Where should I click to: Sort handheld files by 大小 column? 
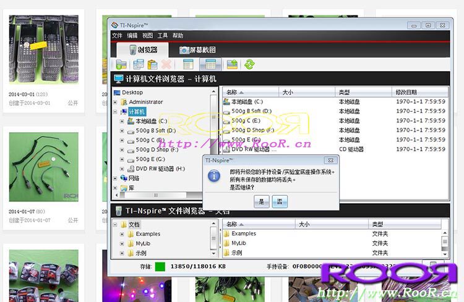coord(332,224)
